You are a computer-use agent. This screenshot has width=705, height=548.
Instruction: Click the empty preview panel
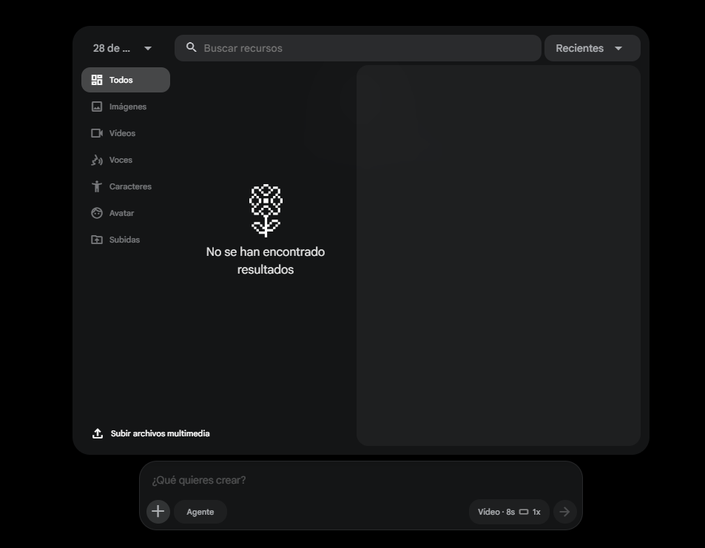click(498, 255)
